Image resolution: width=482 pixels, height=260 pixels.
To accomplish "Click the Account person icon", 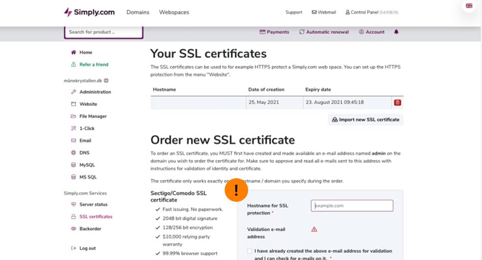I will 361,32.
